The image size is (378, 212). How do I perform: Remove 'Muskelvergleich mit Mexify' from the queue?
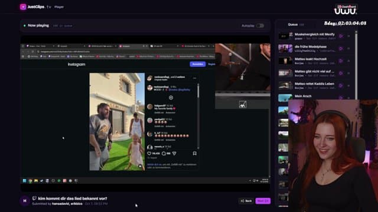[x=348, y=36]
